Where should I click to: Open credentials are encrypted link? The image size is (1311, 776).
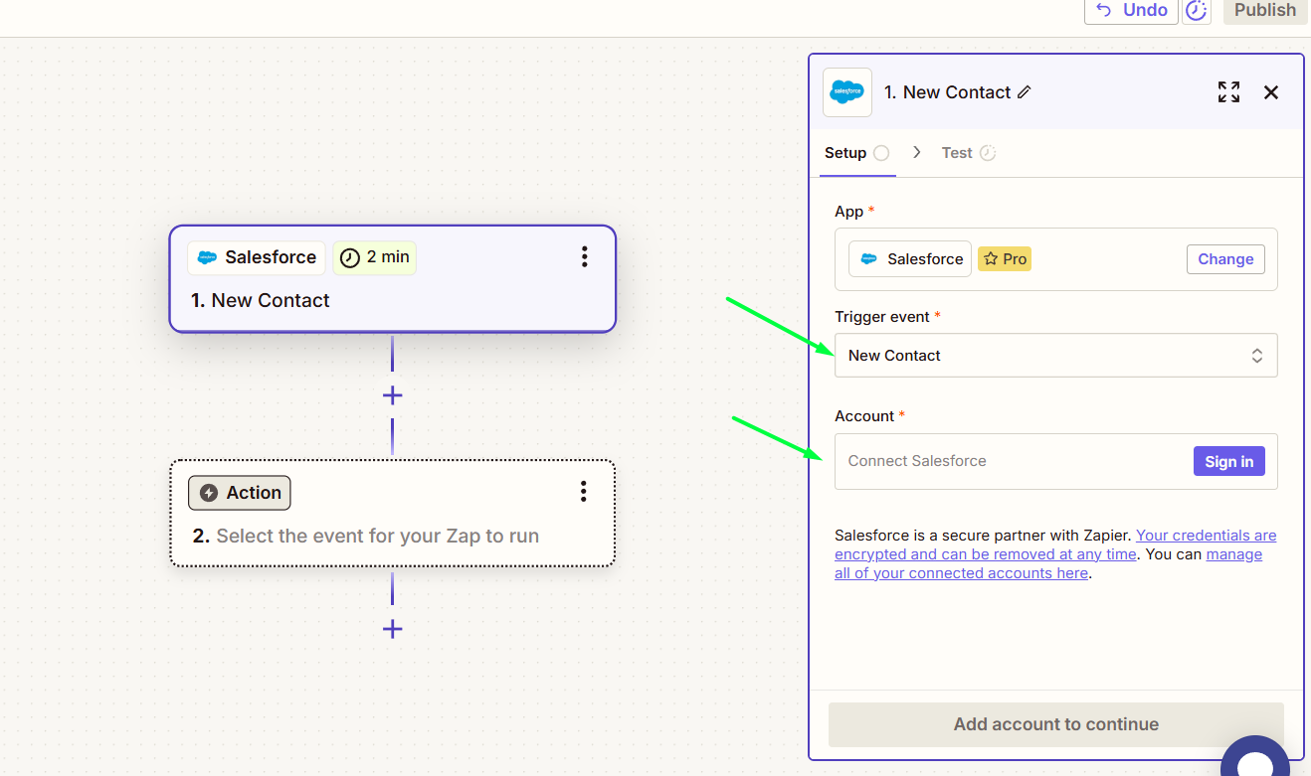tap(1055, 544)
